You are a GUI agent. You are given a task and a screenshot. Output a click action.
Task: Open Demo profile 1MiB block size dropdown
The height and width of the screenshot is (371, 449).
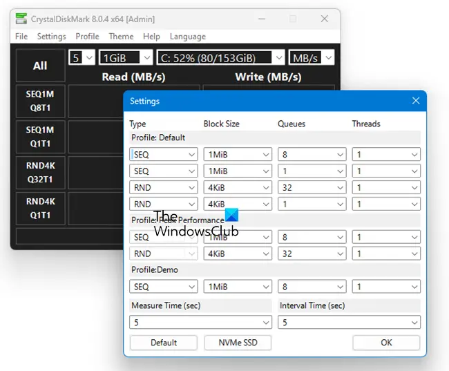click(238, 287)
